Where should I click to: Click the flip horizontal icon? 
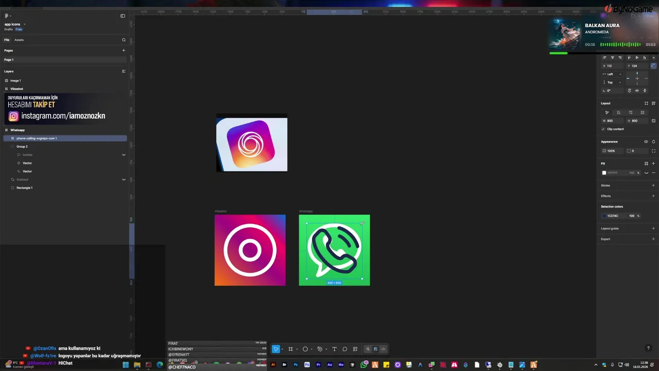[x=637, y=91]
